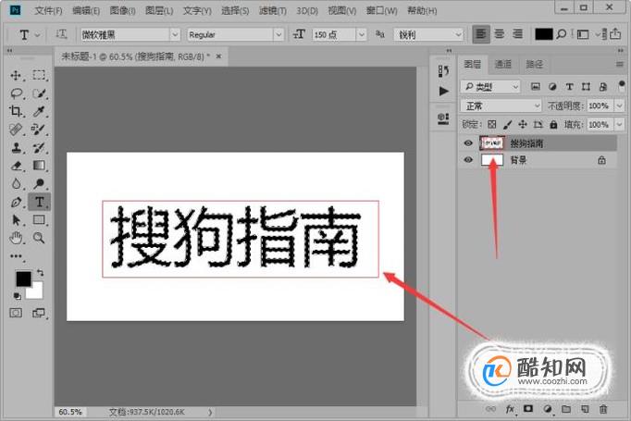
Task: Switch to the 通道 tab
Action: click(x=502, y=64)
